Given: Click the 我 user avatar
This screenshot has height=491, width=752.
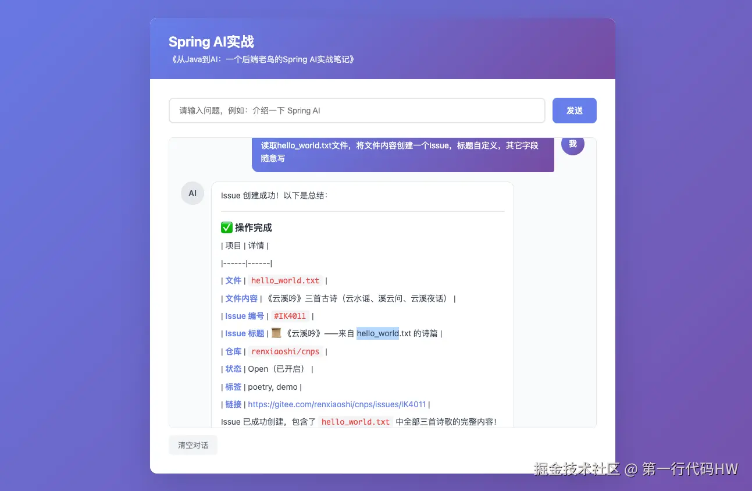Looking at the screenshot, I should coord(573,144).
